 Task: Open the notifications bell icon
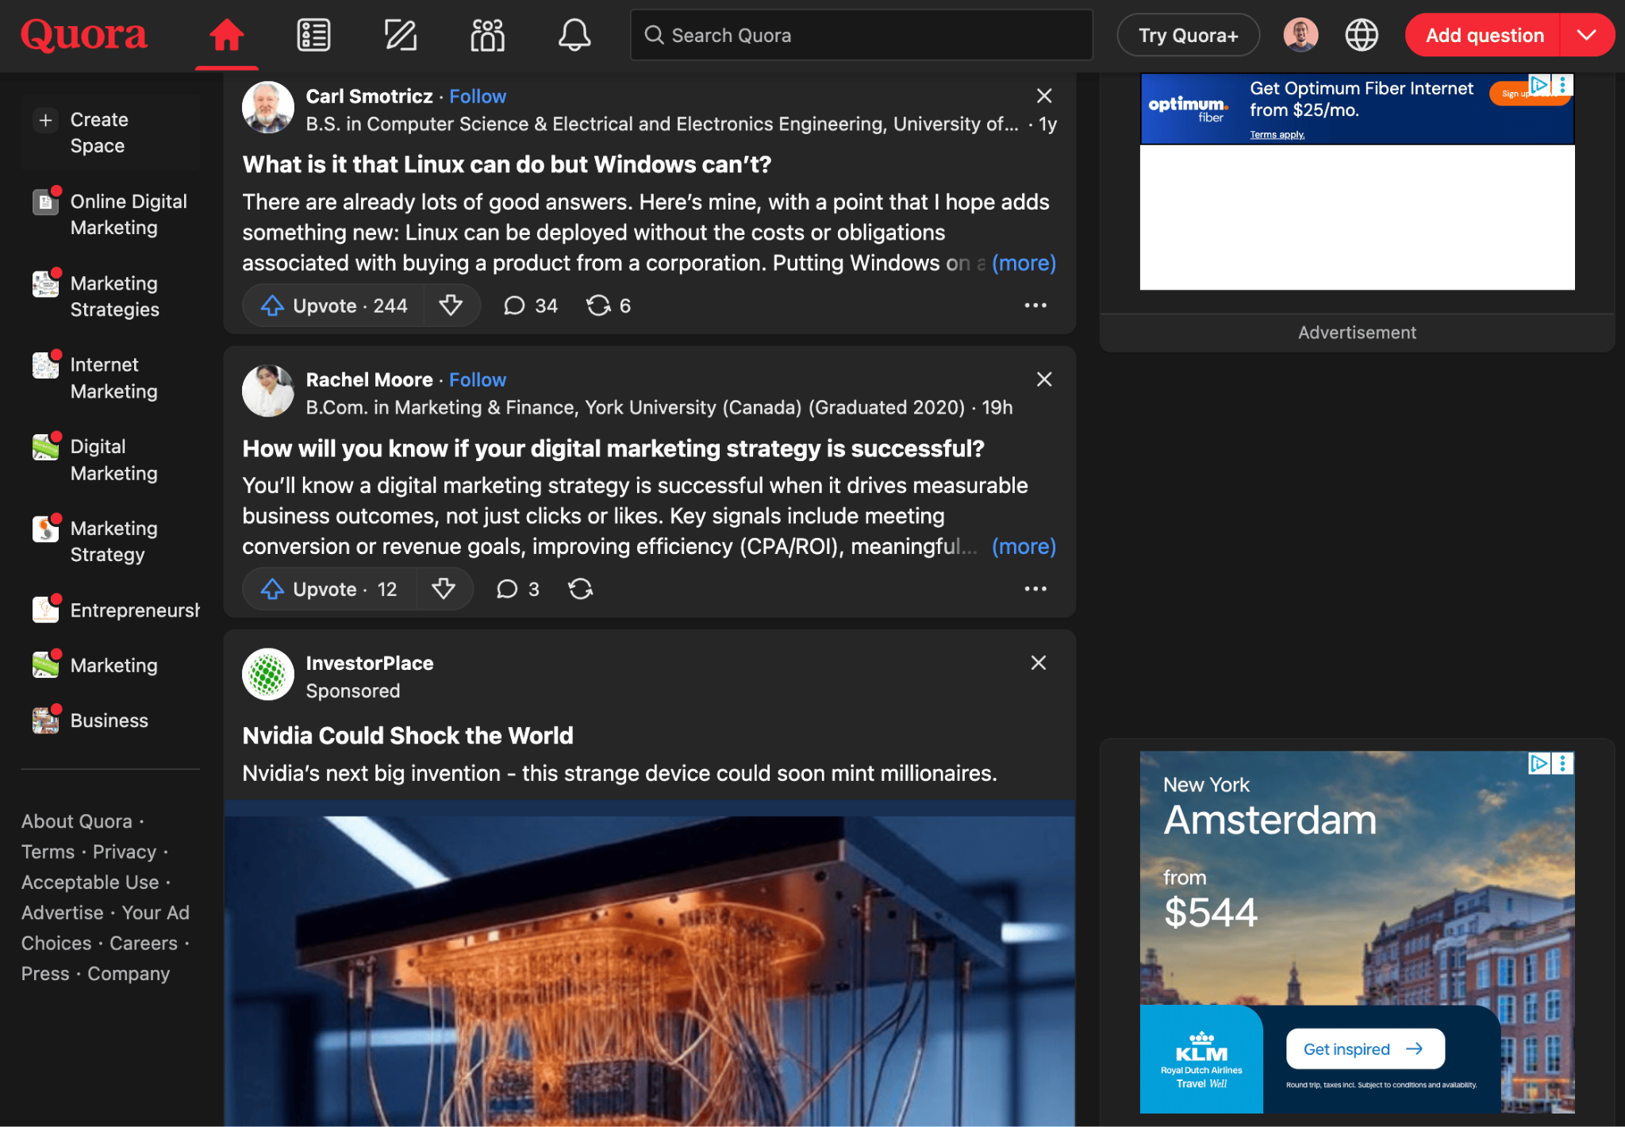tap(574, 36)
